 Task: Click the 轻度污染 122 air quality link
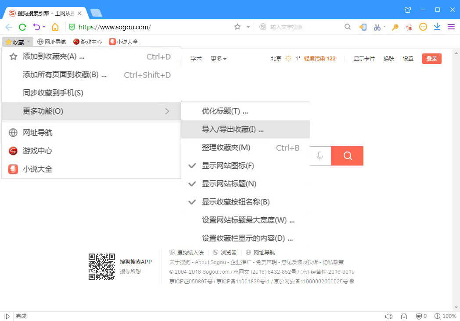point(320,59)
